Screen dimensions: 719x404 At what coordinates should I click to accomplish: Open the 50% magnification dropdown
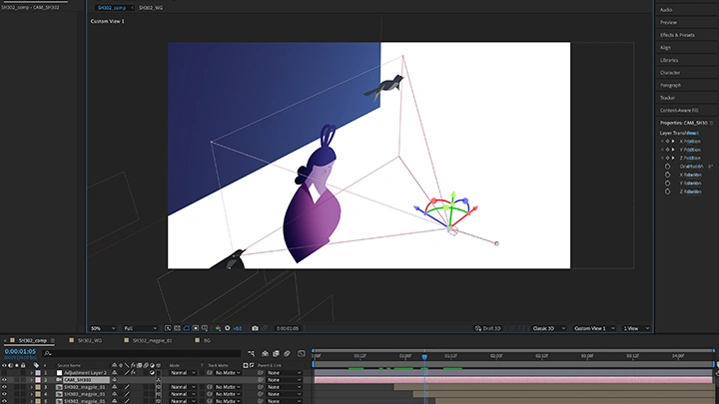[99, 328]
